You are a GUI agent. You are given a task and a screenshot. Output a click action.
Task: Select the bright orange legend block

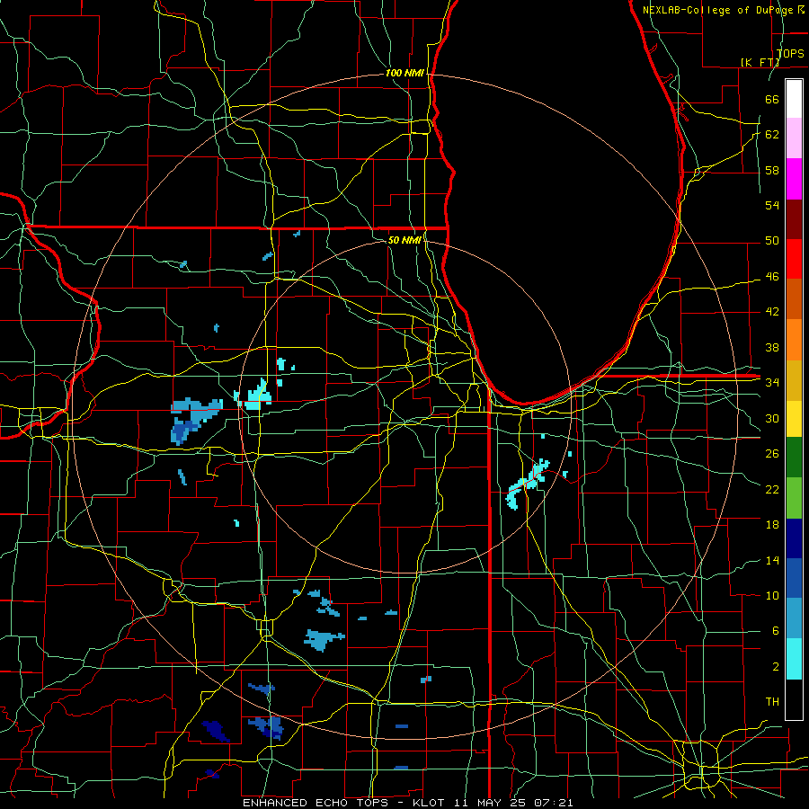794,340
